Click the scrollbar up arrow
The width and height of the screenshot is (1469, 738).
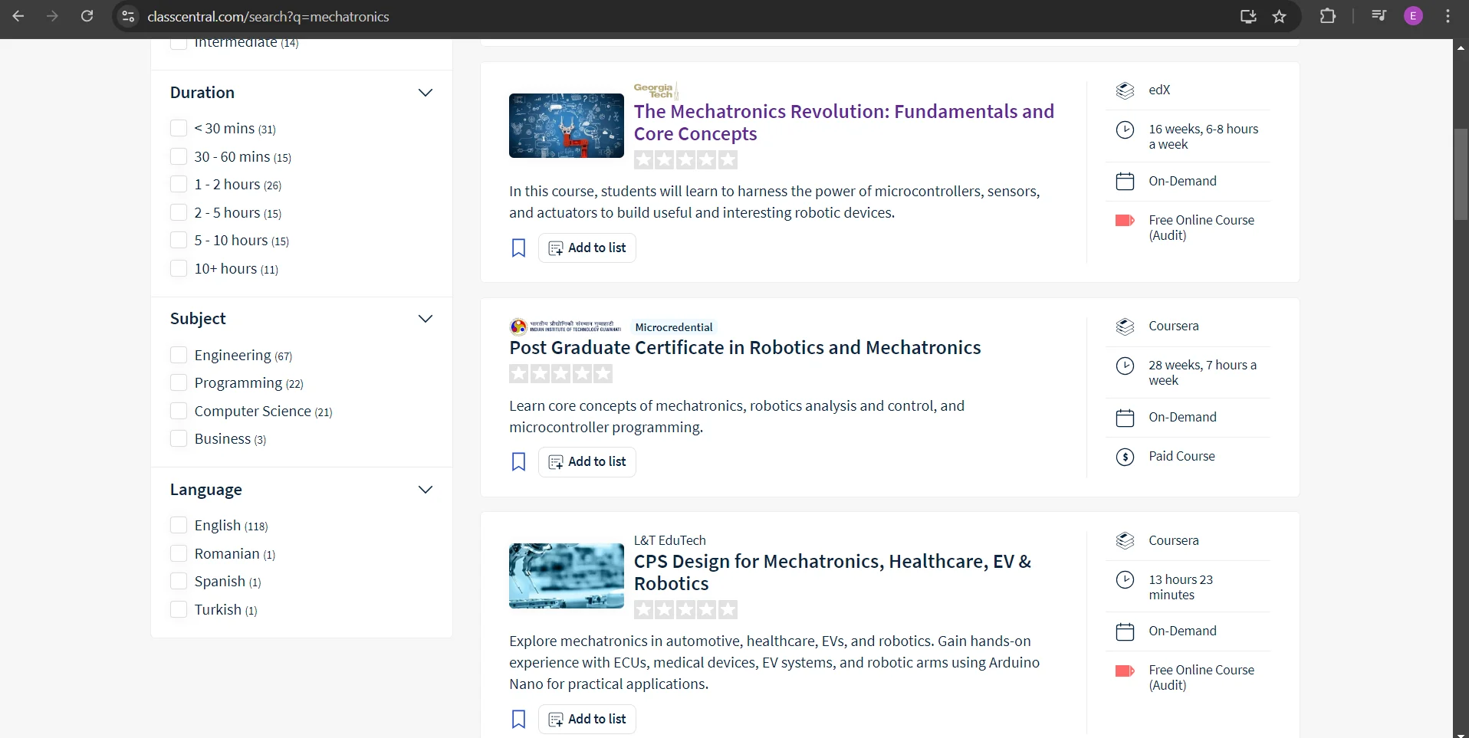[1461, 48]
